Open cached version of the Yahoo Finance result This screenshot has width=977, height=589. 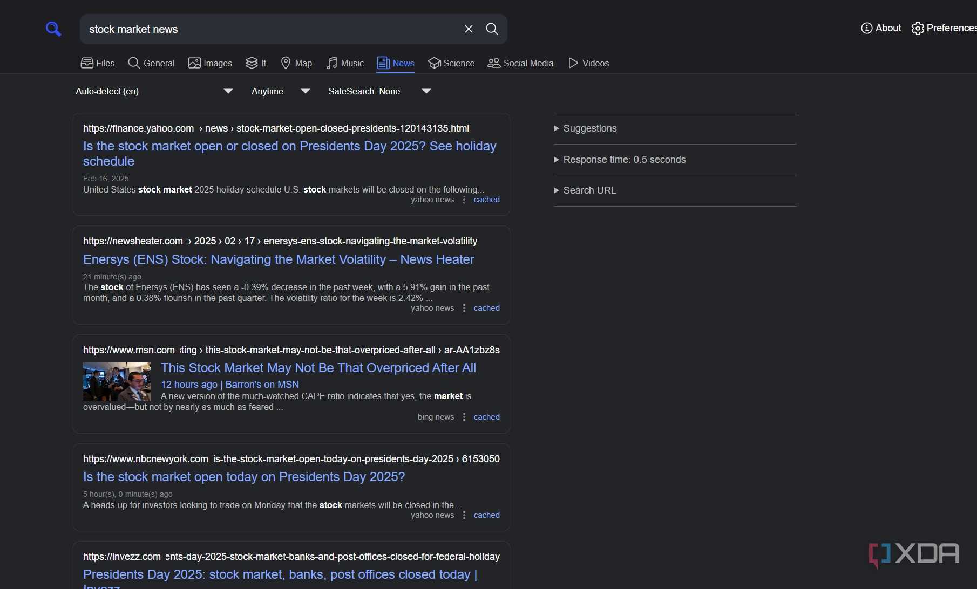coord(487,200)
